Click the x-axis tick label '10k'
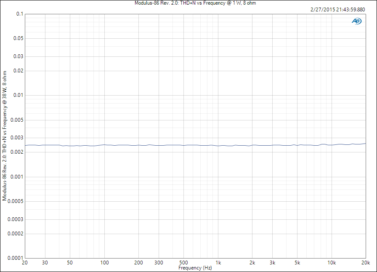377x272 pixels. point(332,263)
